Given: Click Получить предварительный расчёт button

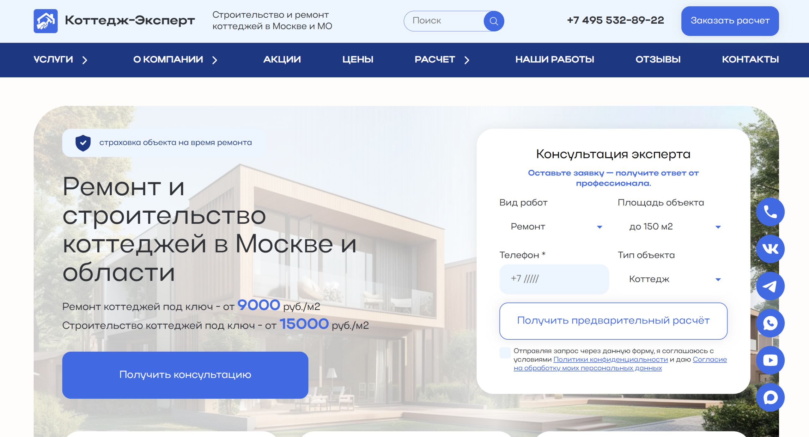Looking at the screenshot, I should (x=613, y=321).
